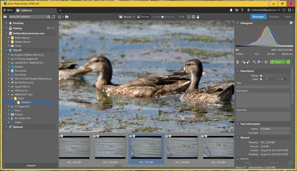This screenshot has width=297, height=171.
Task: Switch to the Develop module tab
Action: (x=274, y=17)
